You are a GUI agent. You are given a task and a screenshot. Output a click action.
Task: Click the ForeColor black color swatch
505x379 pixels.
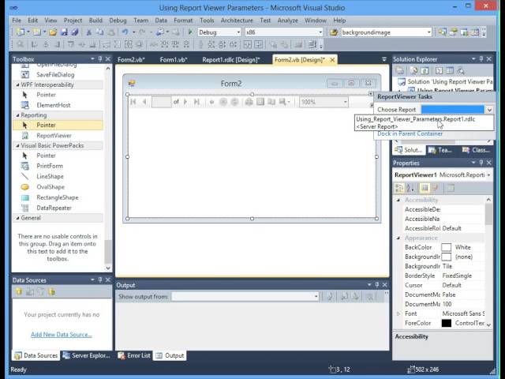click(446, 323)
